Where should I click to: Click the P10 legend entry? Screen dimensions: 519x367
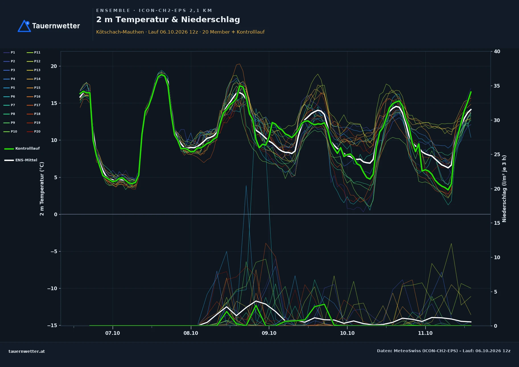pyautogui.click(x=10, y=131)
